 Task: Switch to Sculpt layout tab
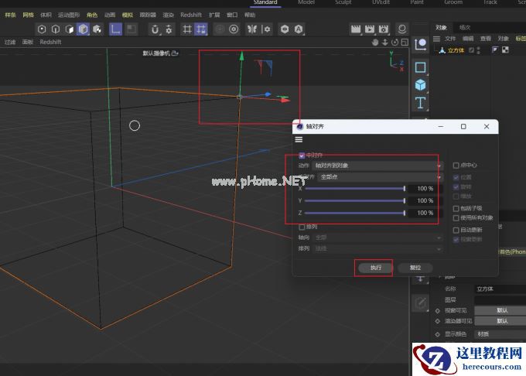pyautogui.click(x=343, y=2)
